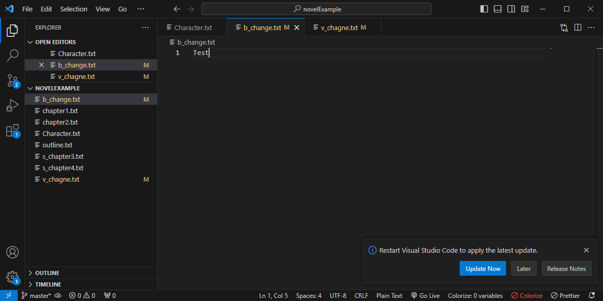Open the Run and Debug view
The height and width of the screenshot is (301, 603).
(x=12, y=105)
